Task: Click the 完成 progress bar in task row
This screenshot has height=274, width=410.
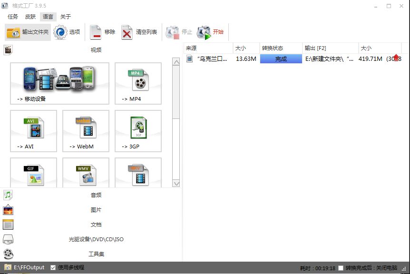Action: (281, 59)
